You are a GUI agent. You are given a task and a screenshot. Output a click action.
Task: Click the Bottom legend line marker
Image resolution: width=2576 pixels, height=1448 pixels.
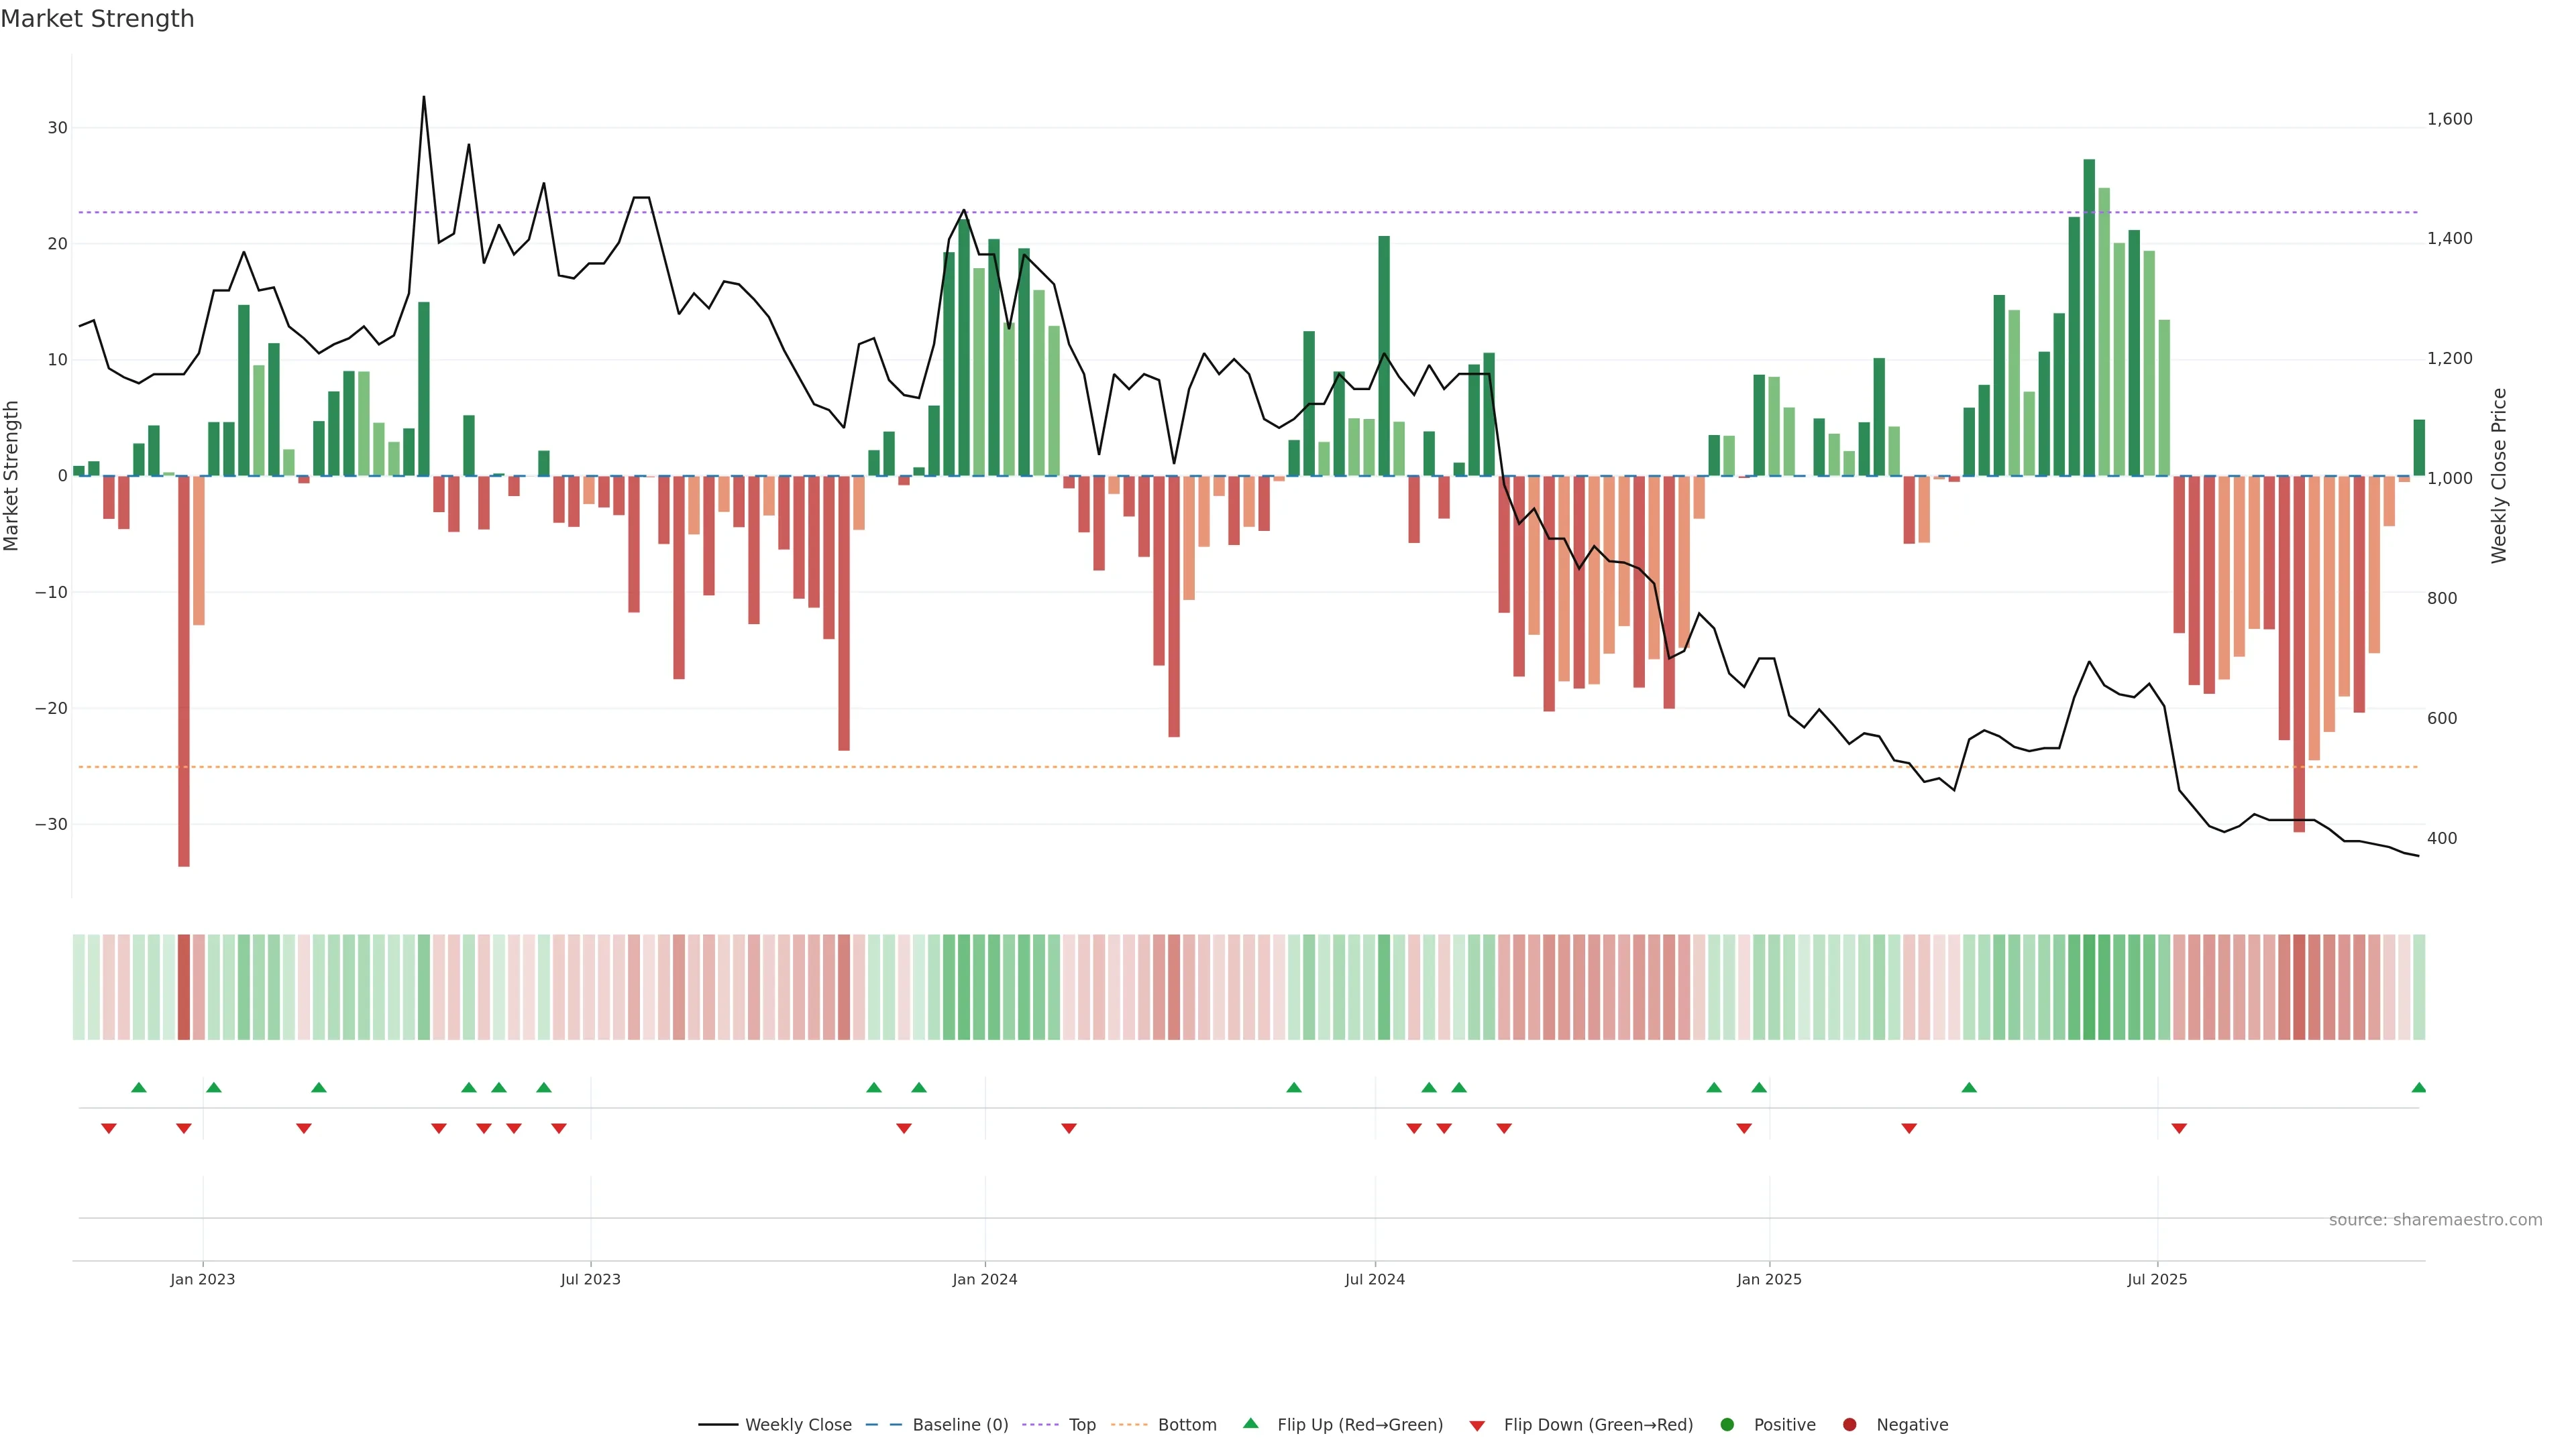pyautogui.click(x=1129, y=1425)
